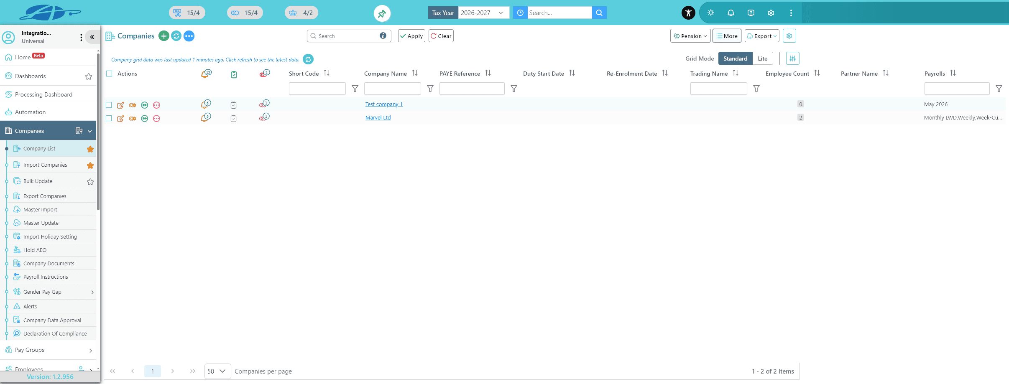Click the sidebar vertical scrollbar
Image resolution: width=1009 pixels, height=384 pixels.
tap(98, 132)
